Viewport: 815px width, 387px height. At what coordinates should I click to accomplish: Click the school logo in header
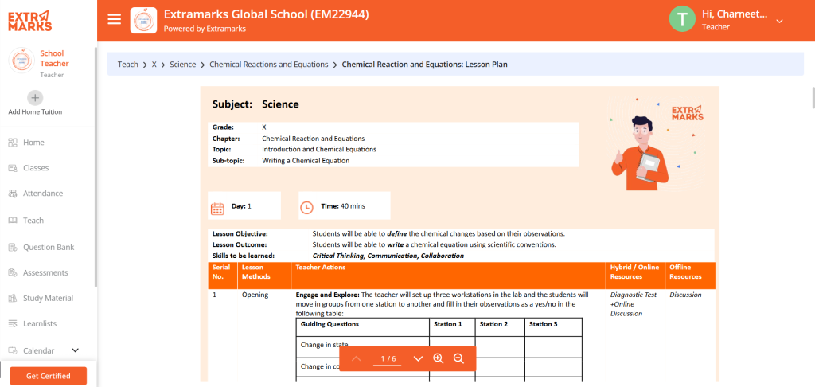pos(143,20)
